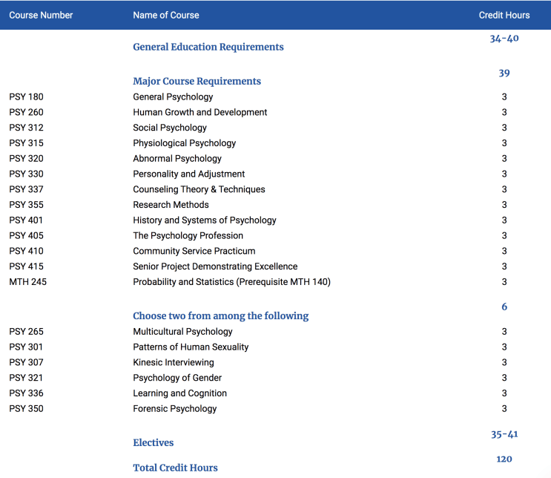Select Community Service Practicum course
The image size is (551, 478).
(x=194, y=252)
